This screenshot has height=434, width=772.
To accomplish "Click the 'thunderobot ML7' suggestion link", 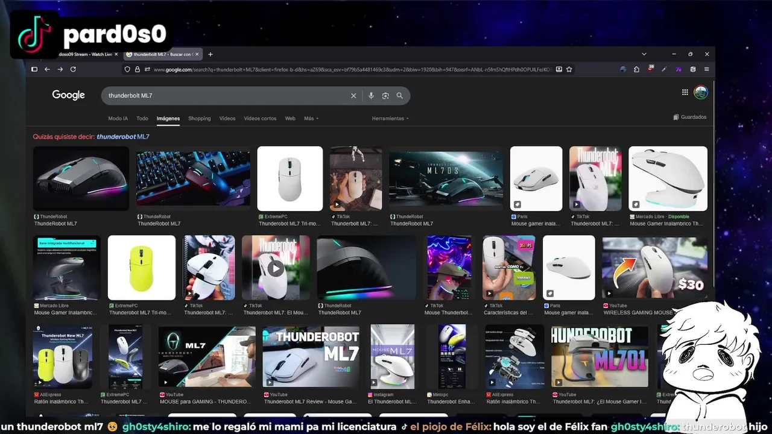I will point(123,137).
